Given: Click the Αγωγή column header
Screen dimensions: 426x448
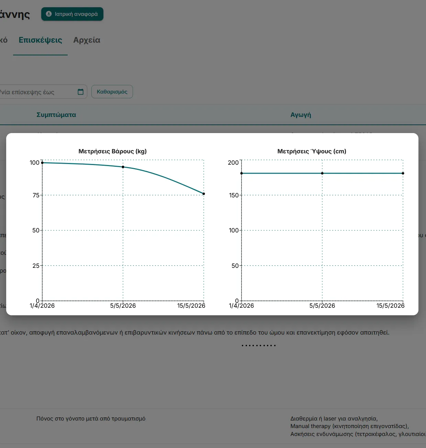Looking at the screenshot, I should [x=301, y=115].
